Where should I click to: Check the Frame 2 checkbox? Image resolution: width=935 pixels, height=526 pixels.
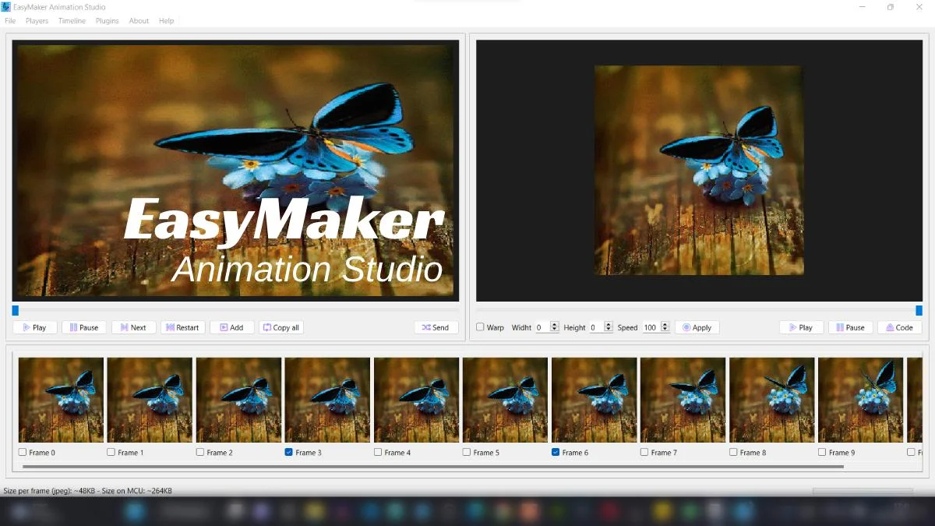pyautogui.click(x=200, y=452)
